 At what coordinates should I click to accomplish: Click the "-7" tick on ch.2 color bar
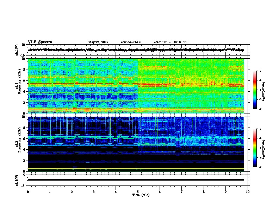[x=260, y=167]
